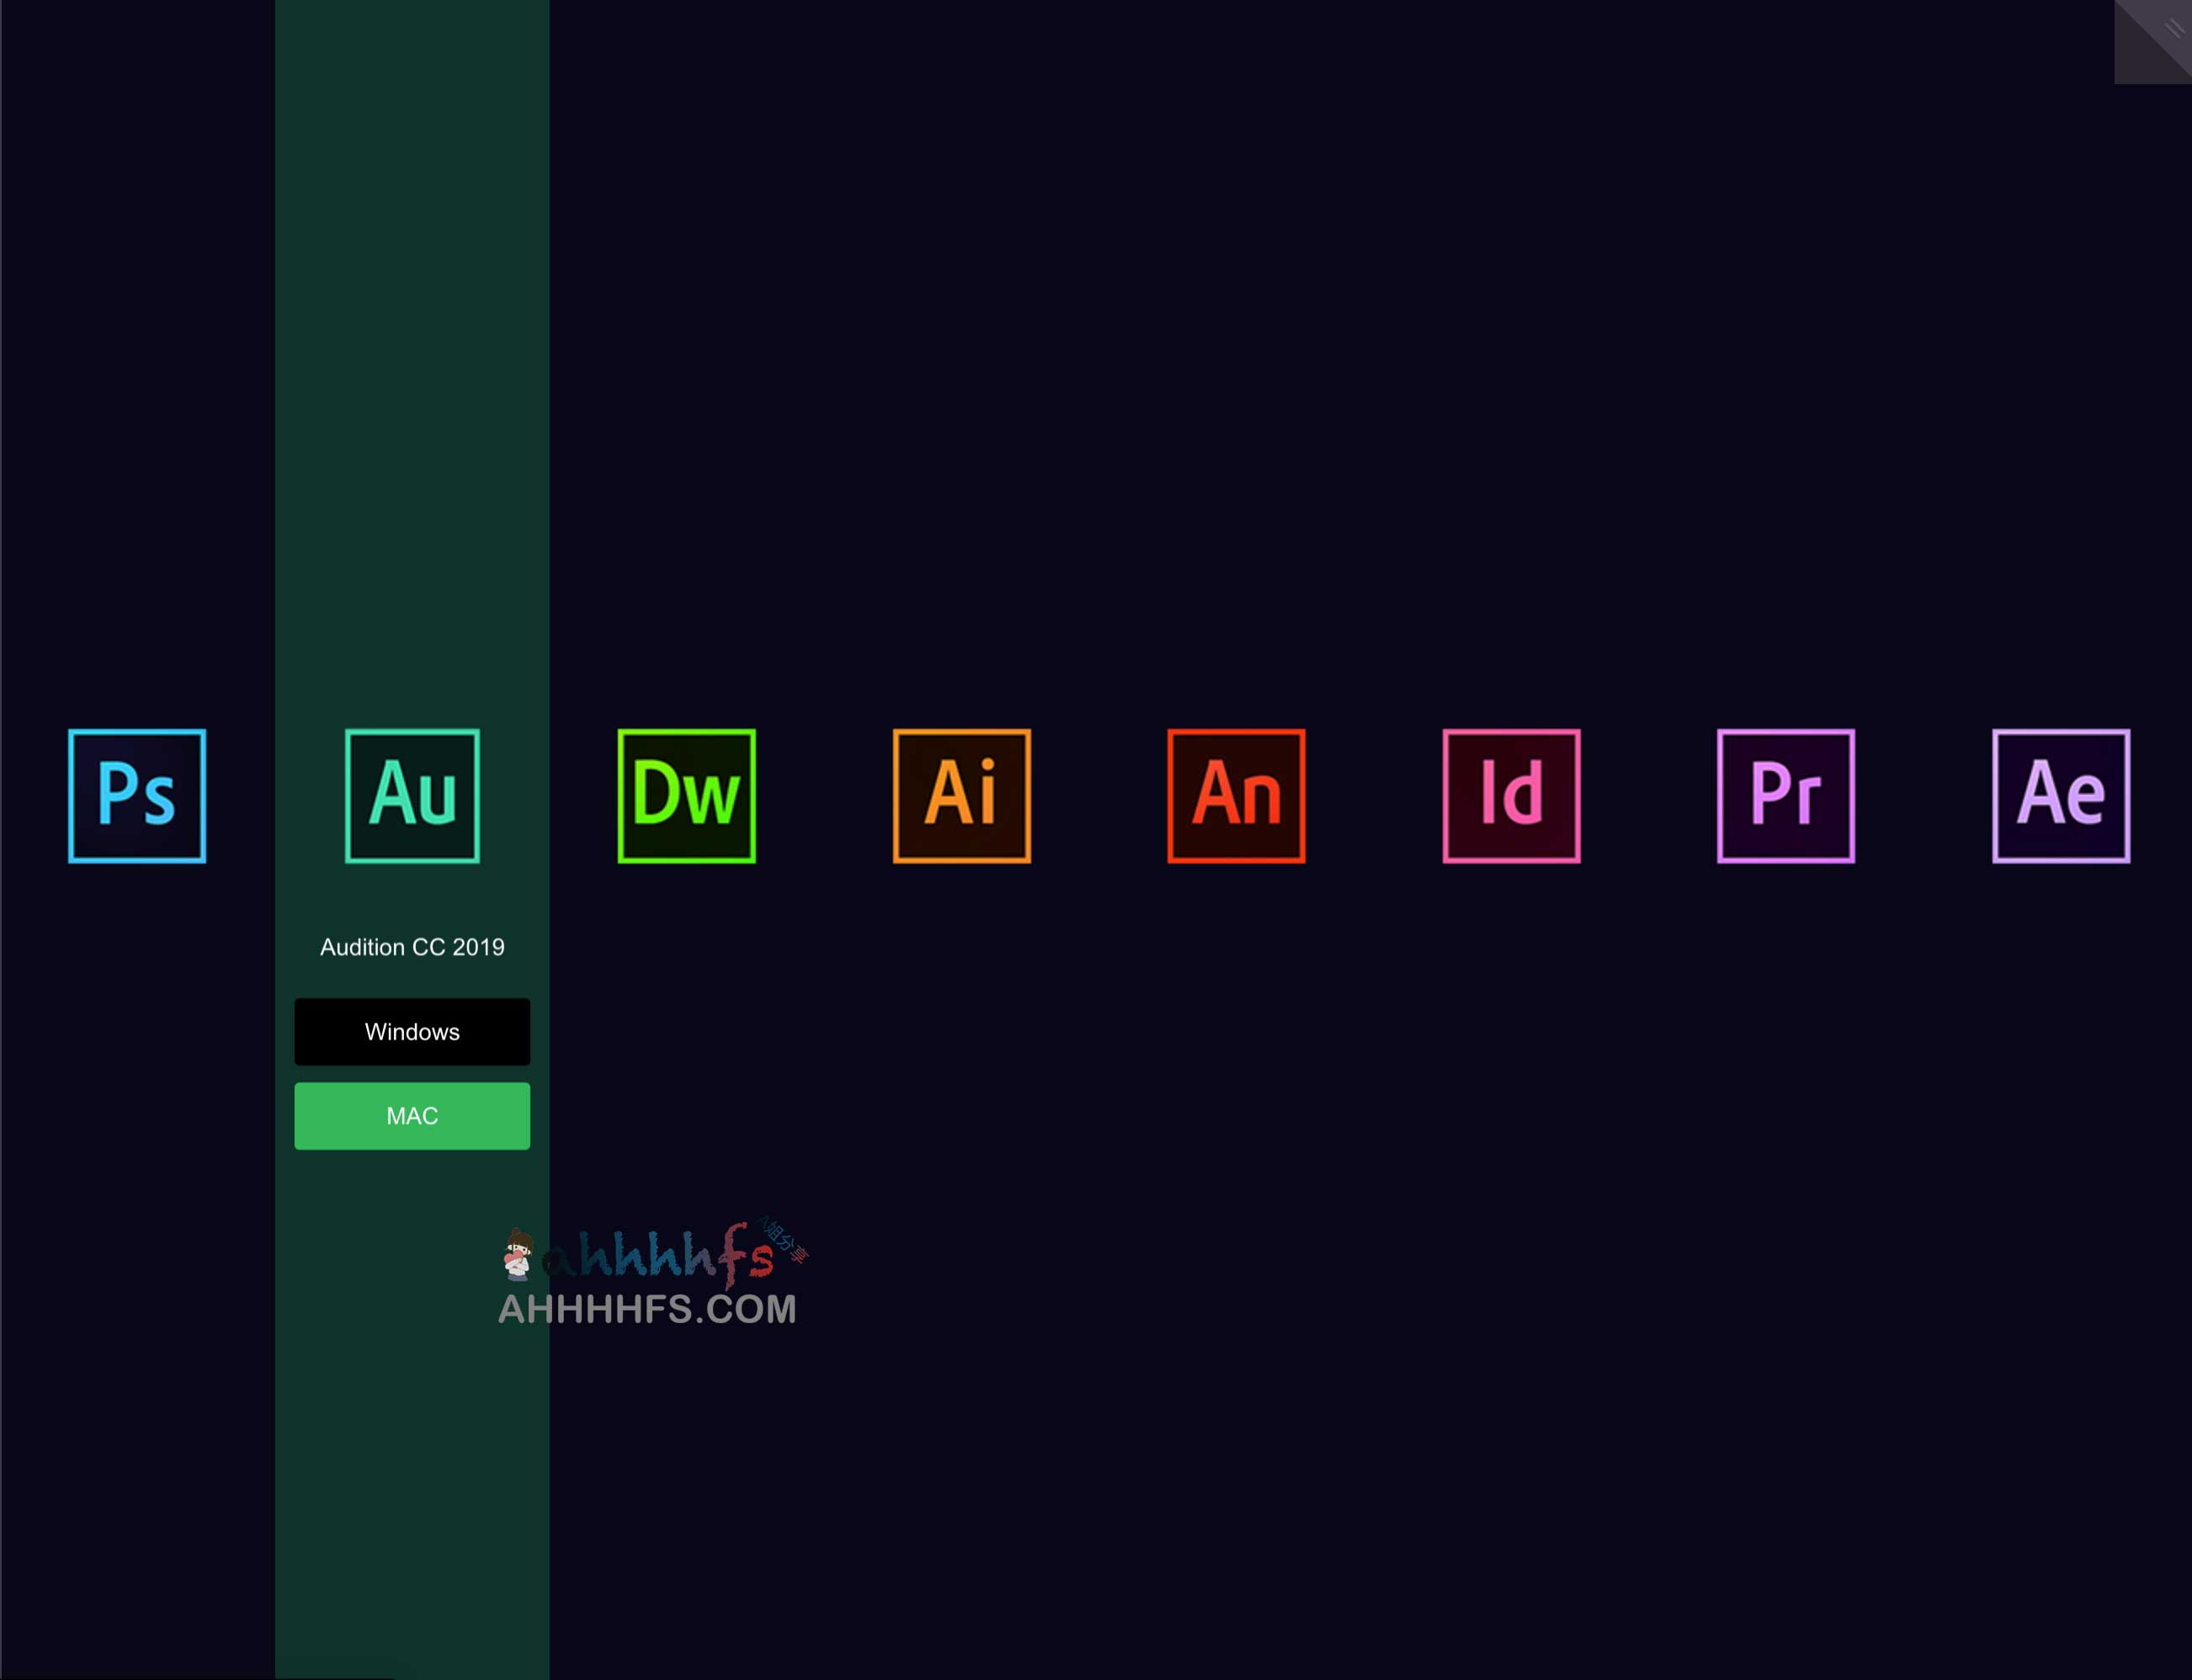Click the Windows download button

tap(412, 1032)
